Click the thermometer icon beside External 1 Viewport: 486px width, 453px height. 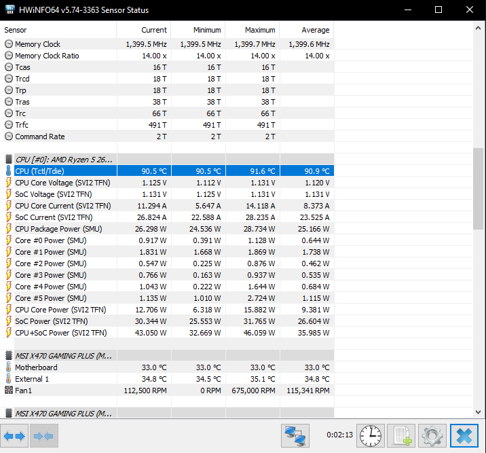[x=9, y=378]
